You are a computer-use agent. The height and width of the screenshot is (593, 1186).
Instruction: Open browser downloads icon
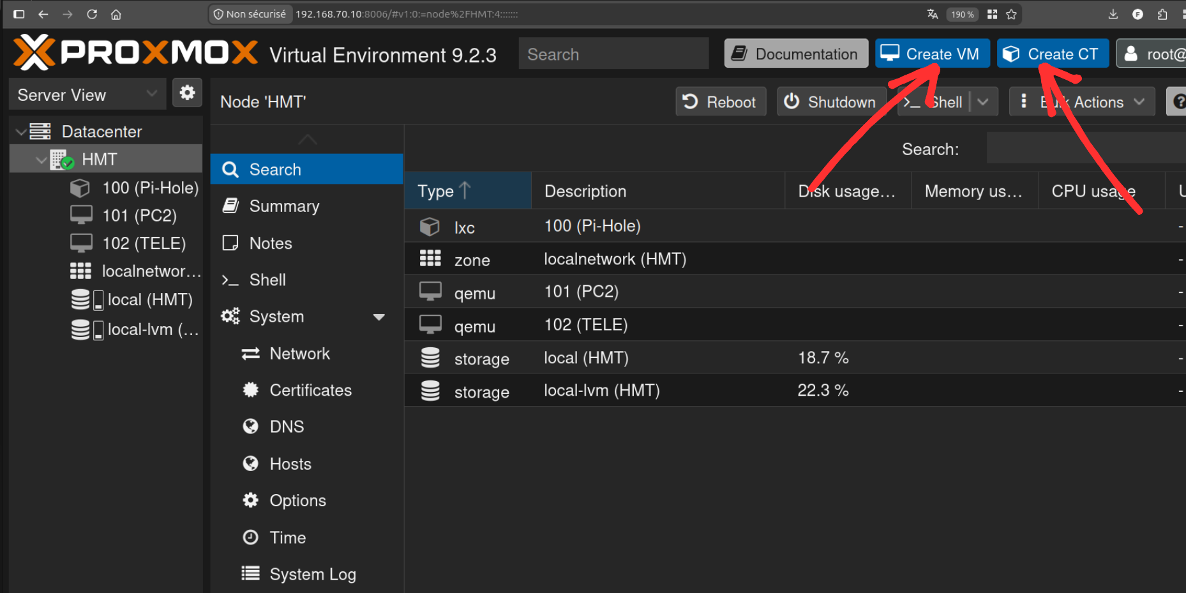pos(1113,14)
